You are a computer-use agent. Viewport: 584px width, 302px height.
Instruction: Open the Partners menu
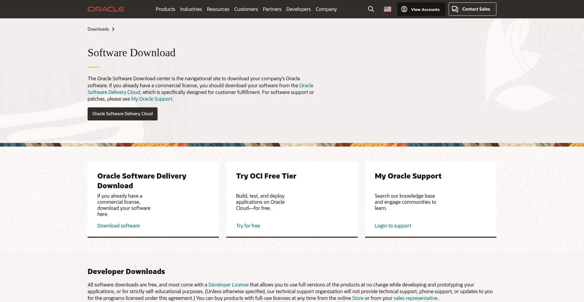(x=272, y=9)
